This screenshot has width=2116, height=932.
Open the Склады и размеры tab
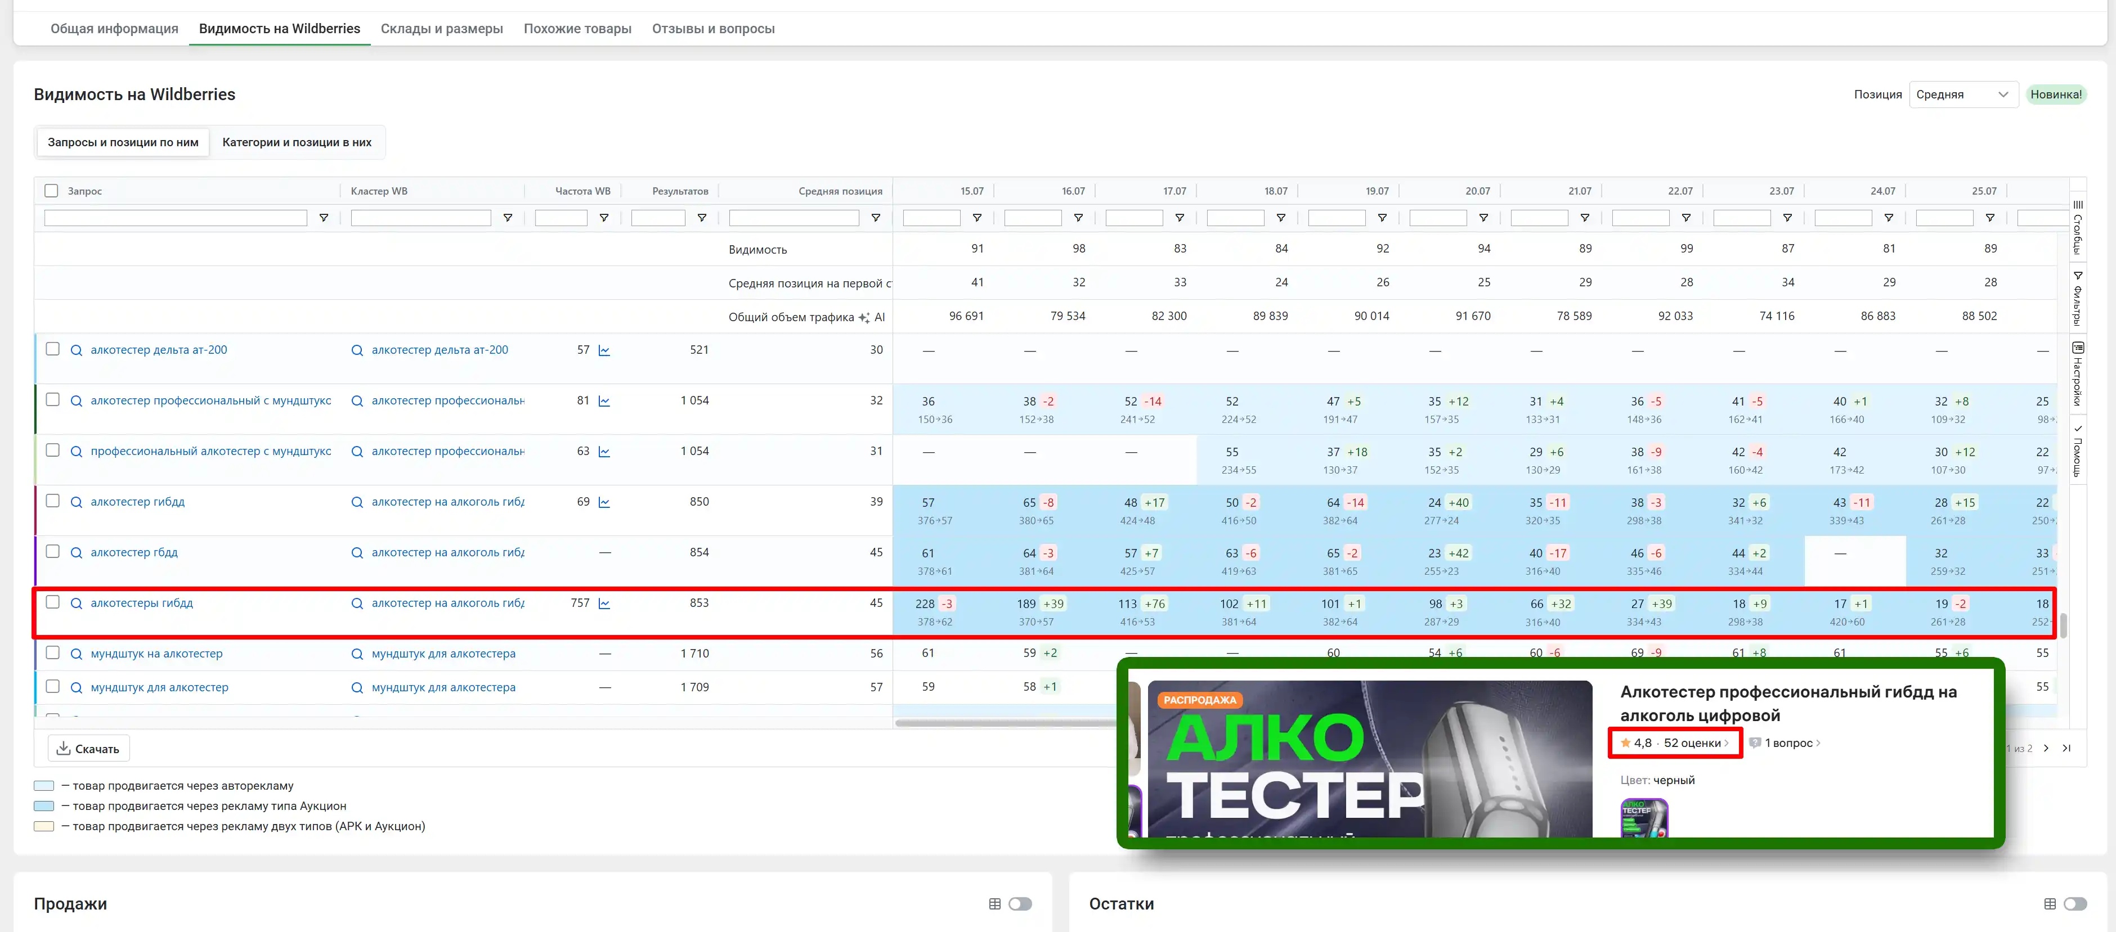click(442, 28)
